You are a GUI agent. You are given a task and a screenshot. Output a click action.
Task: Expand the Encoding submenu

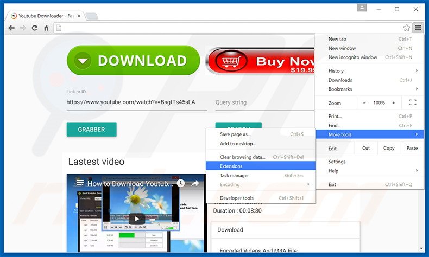pyautogui.click(x=261, y=184)
